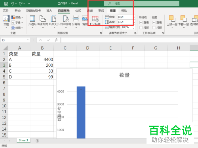Expand the 颜色 theme colors dropdown
The width and height of the screenshot is (198, 148).
pos(17,17)
